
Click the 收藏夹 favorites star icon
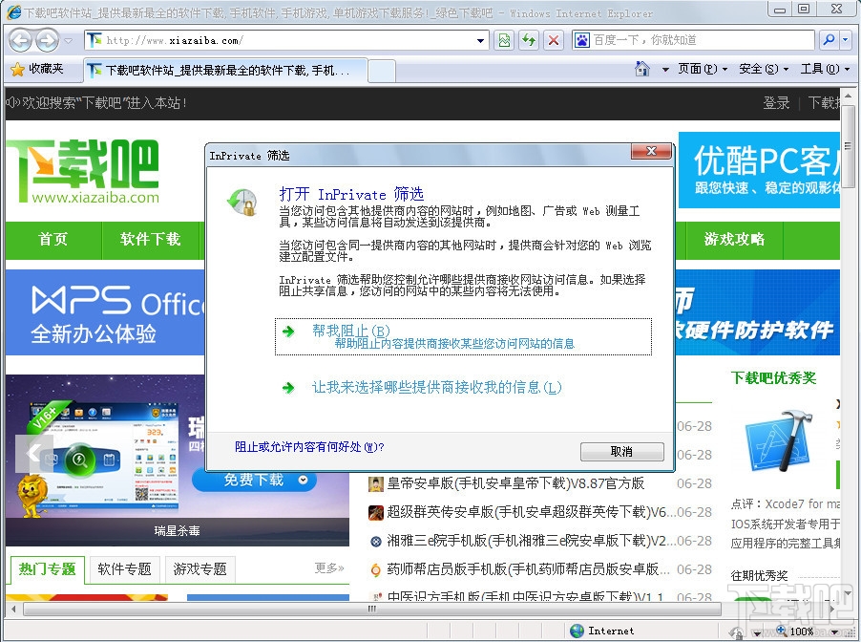pyautogui.click(x=17, y=71)
